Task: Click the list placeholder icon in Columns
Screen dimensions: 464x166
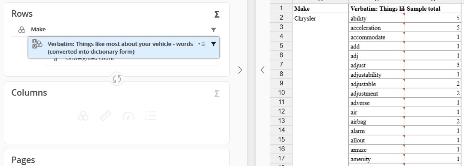Action: (151, 116)
